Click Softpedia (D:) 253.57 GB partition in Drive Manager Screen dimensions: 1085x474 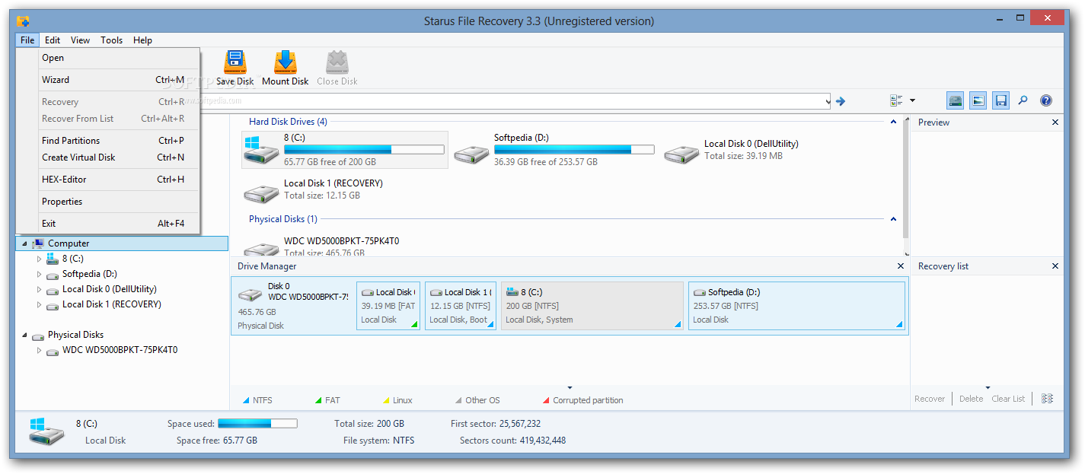tap(796, 306)
